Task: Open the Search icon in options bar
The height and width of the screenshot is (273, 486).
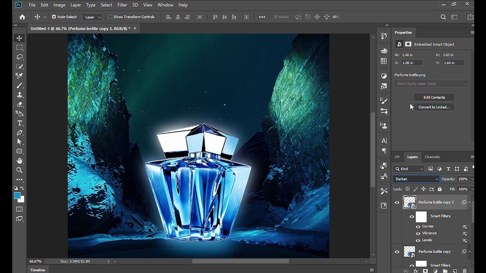Action: [443, 17]
